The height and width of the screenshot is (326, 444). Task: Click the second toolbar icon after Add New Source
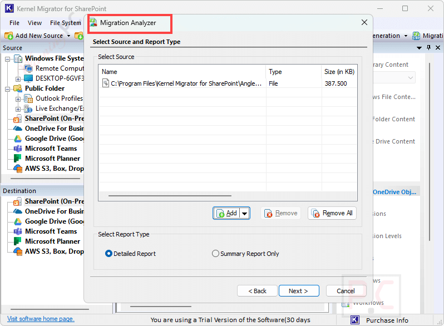(x=79, y=36)
